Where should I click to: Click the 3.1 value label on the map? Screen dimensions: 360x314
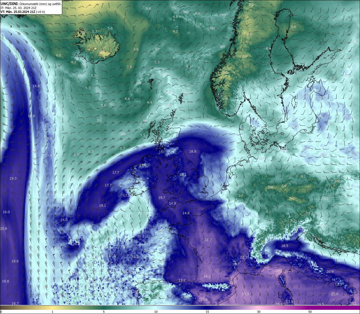point(342,244)
